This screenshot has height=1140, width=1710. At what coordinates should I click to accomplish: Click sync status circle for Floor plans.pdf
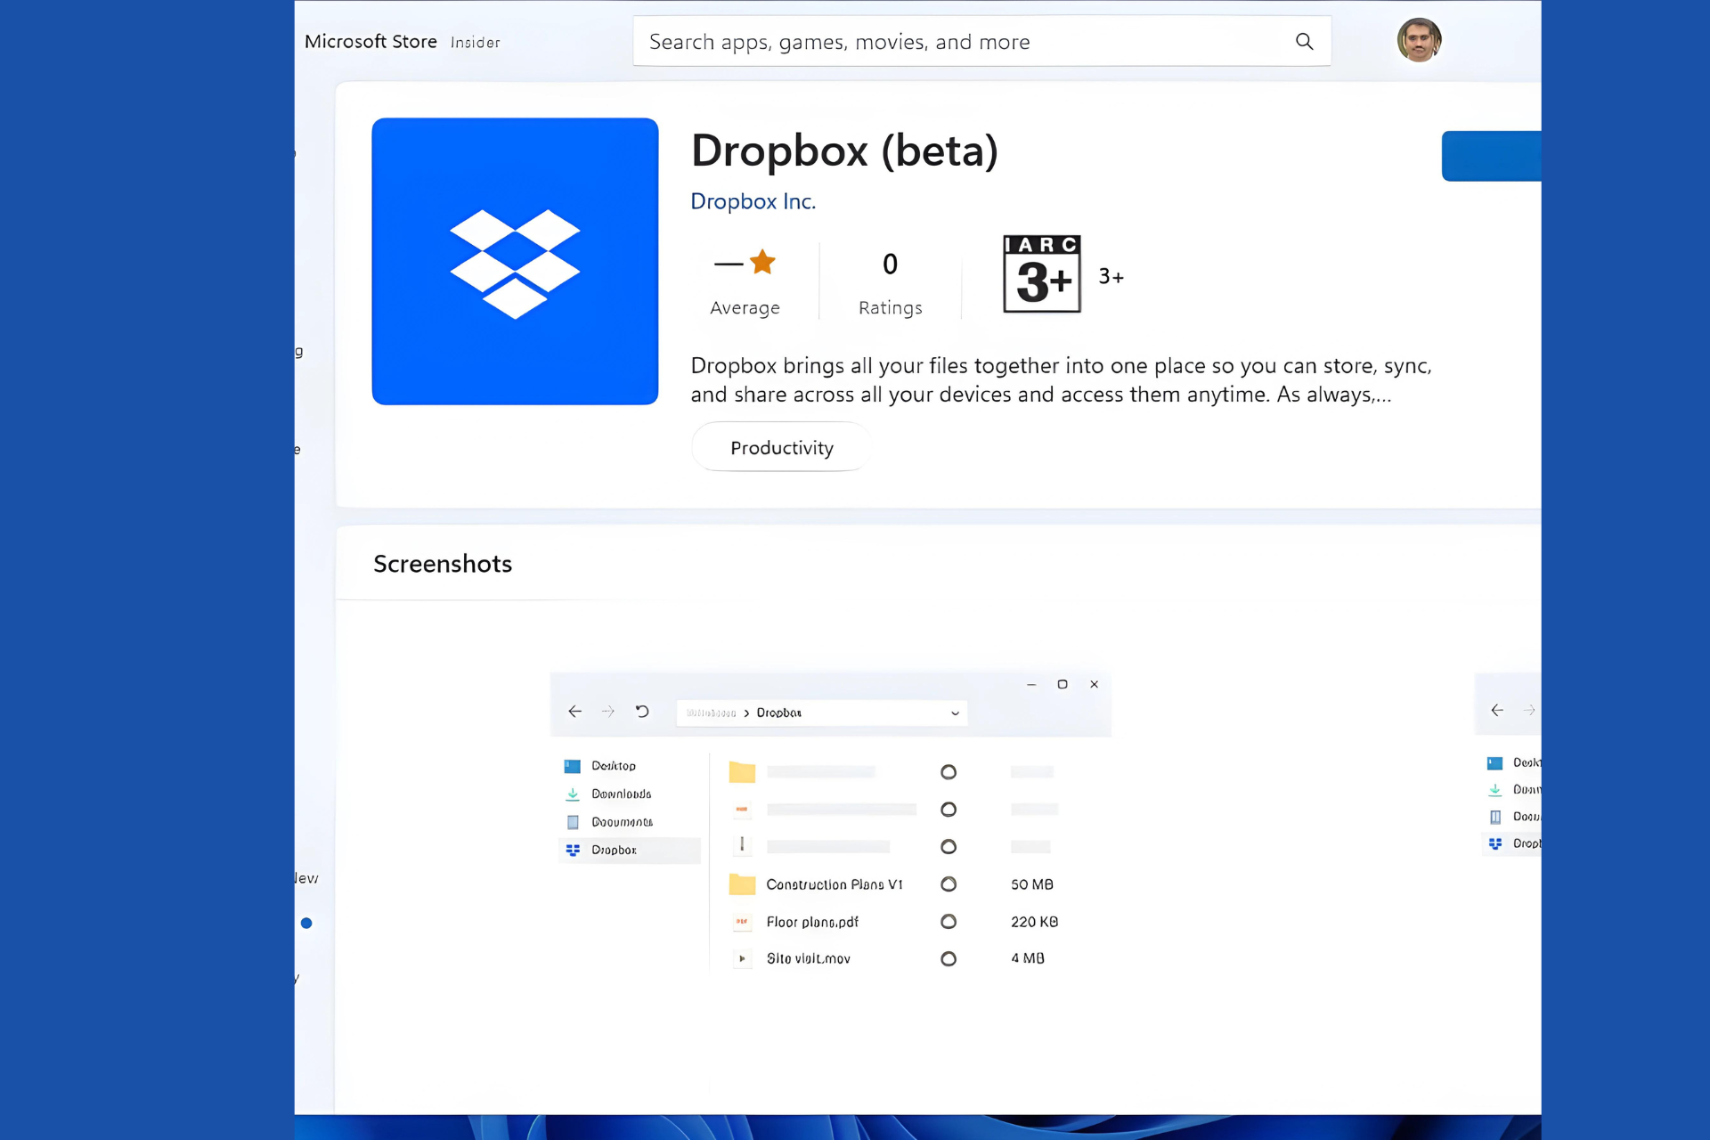coord(949,922)
